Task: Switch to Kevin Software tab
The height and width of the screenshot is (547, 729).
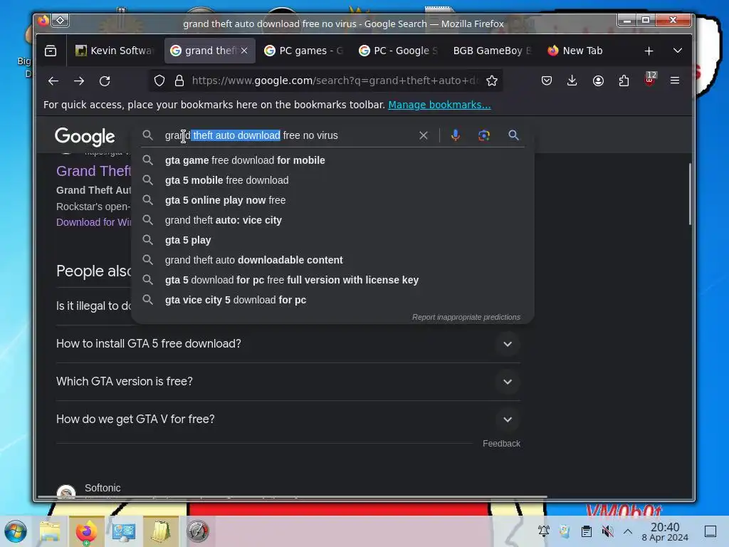Action: pyautogui.click(x=115, y=51)
